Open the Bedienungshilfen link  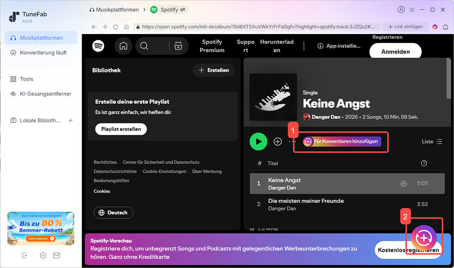coord(111,180)
